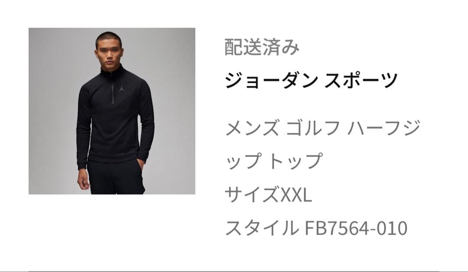Select the メンズ text in the description
The image size is (468, 272).
pyautogui.click(x=253, y=127)
